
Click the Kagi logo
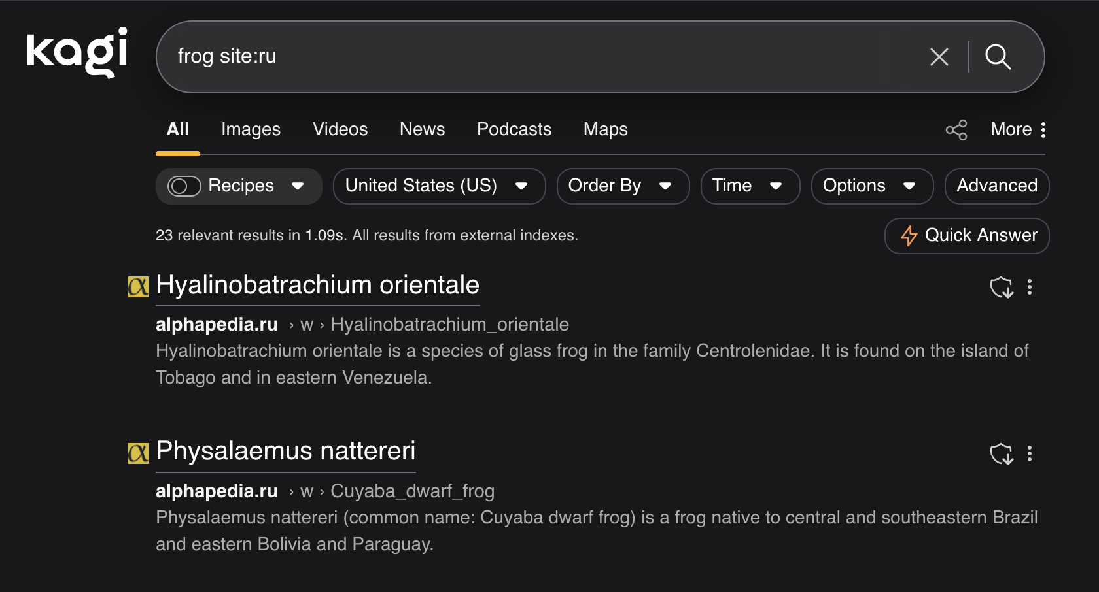(77, 52)
